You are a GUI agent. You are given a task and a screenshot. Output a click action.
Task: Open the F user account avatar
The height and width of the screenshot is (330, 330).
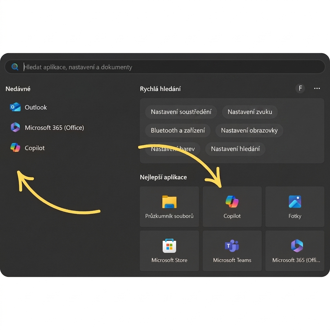tap(300, 88)
